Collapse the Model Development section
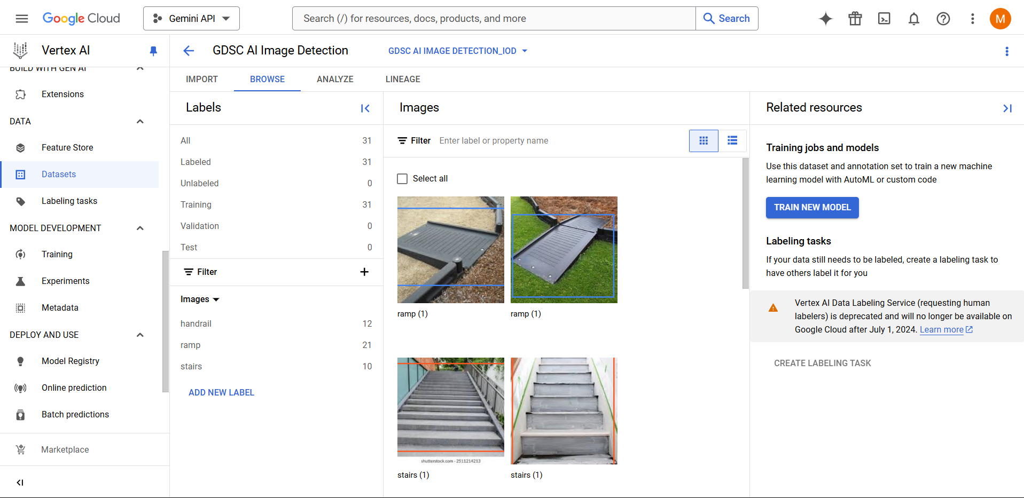This screenshot has width=1024, height=498. point(140,228)
